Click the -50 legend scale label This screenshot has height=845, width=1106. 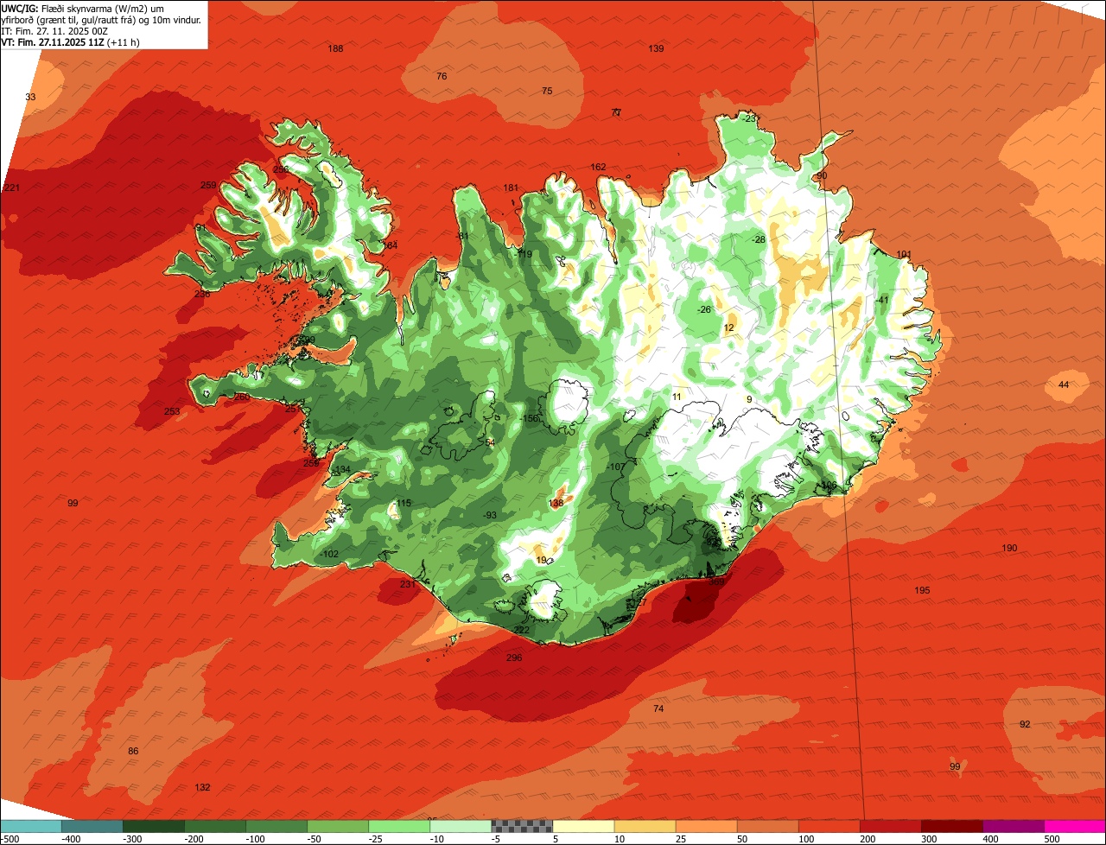click(315, 839)
